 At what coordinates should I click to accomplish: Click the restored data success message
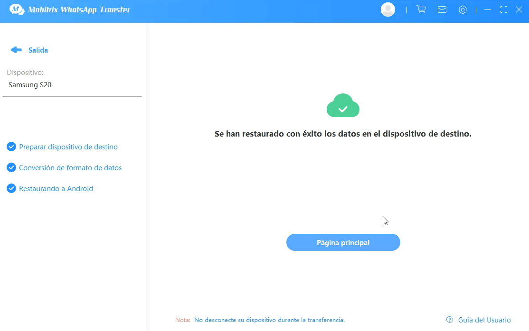[x=343, y=134]
